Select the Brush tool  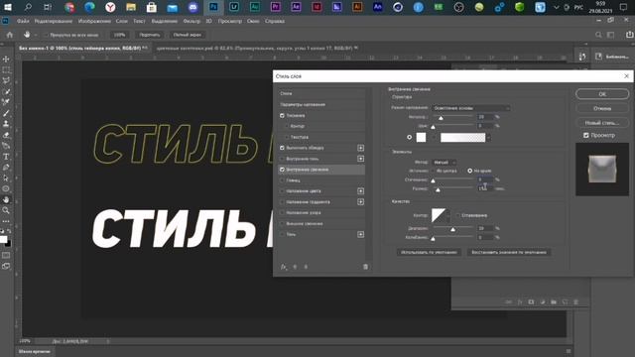click(x=6, y=113)
